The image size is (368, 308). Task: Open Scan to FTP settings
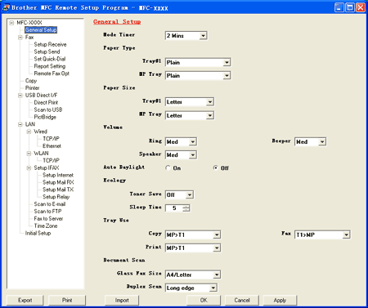coord(47,212)
